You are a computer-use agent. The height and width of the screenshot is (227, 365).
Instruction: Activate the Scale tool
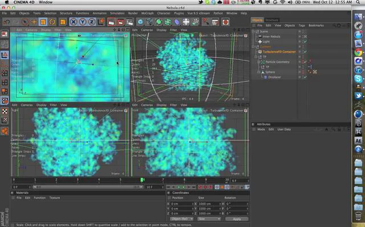[x=43, y=22]
